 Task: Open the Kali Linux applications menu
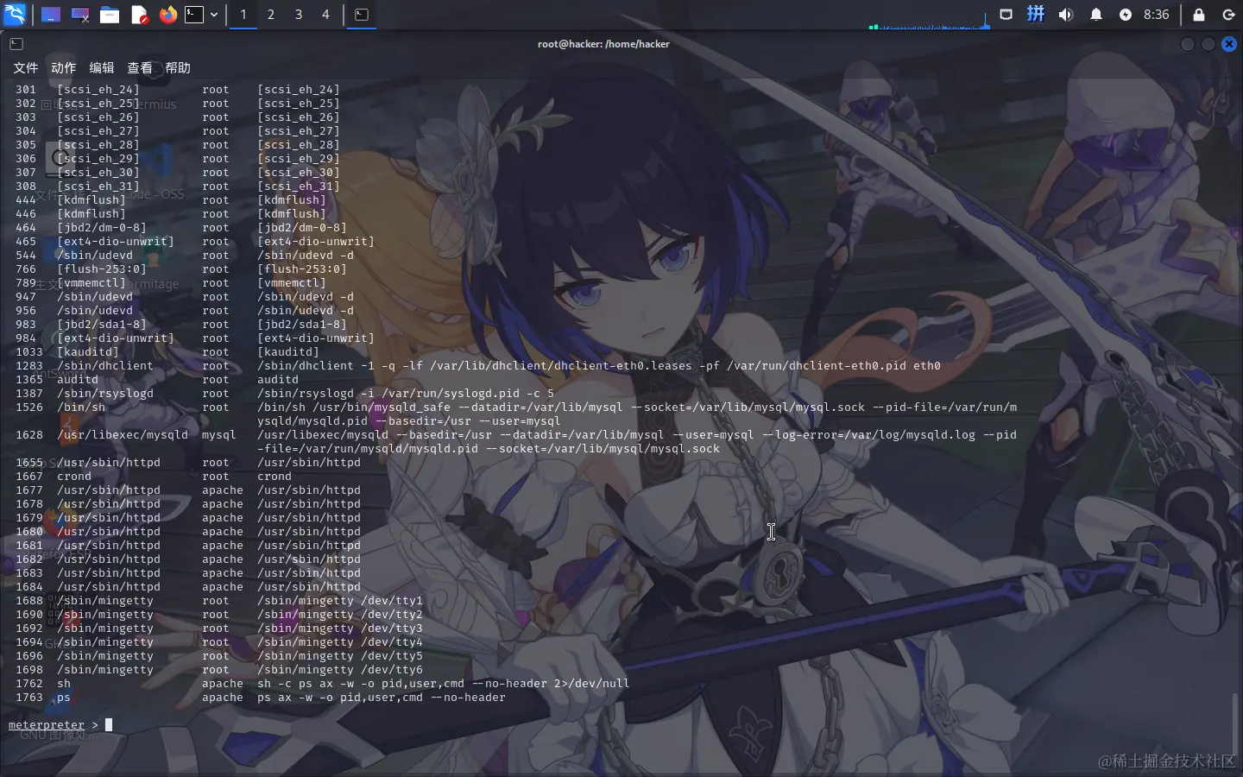pyautogui.click(x=16, y=14)
